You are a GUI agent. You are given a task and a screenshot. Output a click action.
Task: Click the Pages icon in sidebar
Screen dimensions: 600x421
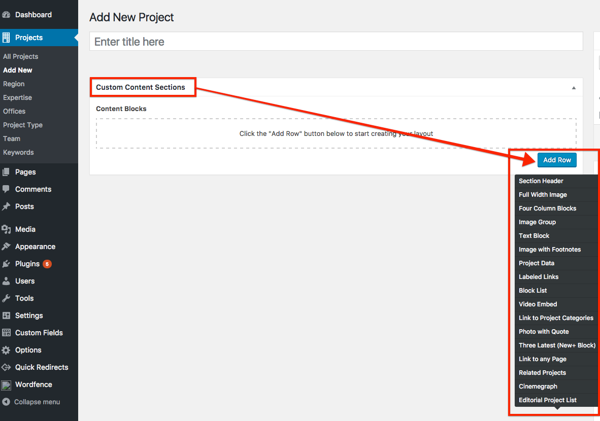click(6, 172)
